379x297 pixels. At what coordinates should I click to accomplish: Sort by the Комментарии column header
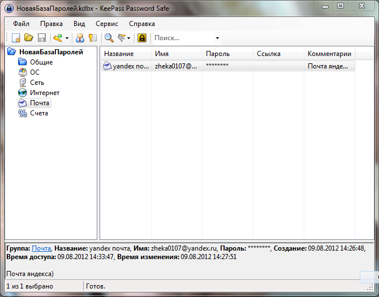pos(329,54)
